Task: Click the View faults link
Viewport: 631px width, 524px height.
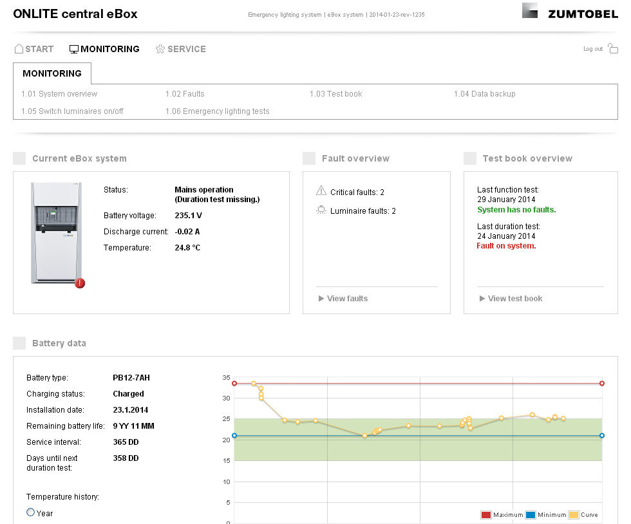Action: pyautogui.click(x=347, y=299)
